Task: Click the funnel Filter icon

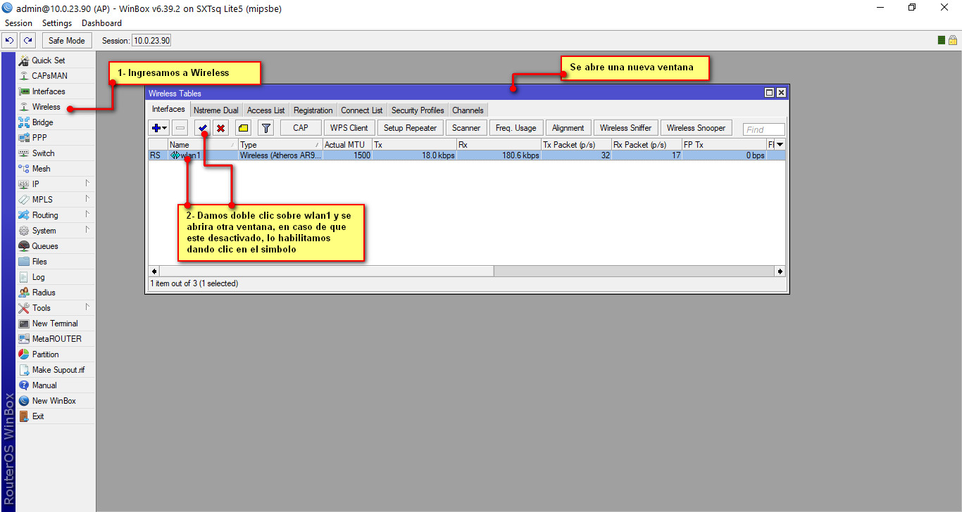Action: coord(266,128)
